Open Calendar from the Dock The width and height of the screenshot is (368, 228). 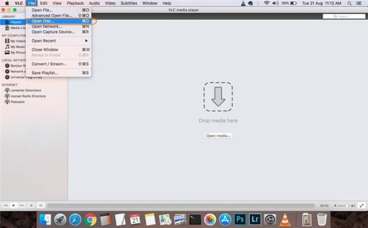point(135,220)
